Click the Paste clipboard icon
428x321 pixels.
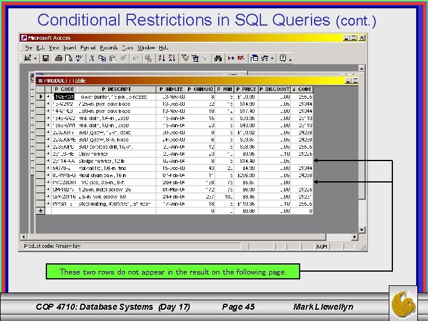click(x=113, y=58)
